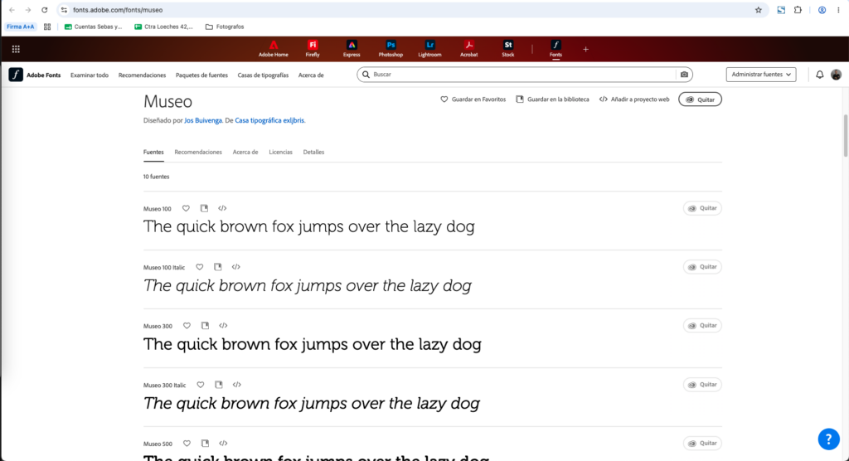This screenshot has height=461, width=849.
Task: Select the Fonts app icon
Action: coord(555,49)
